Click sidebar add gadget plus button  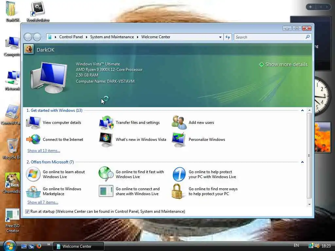pos(310,7)
